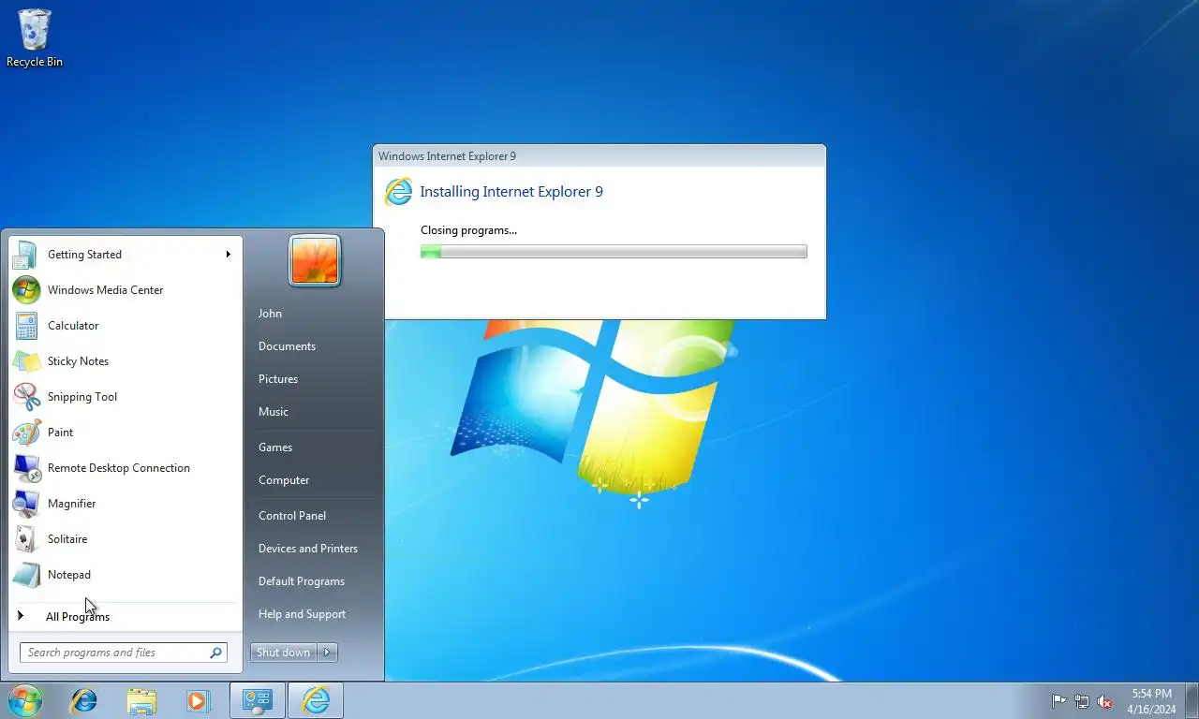The height and width of the screenshot is (719, 1199).
Task: Click the Show desktop strip at the taskbar end
Action: (1192, 700)
